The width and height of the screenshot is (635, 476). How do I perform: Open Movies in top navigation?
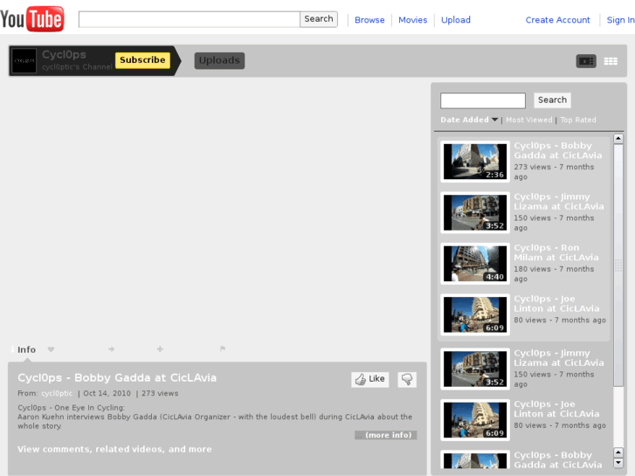412,20
